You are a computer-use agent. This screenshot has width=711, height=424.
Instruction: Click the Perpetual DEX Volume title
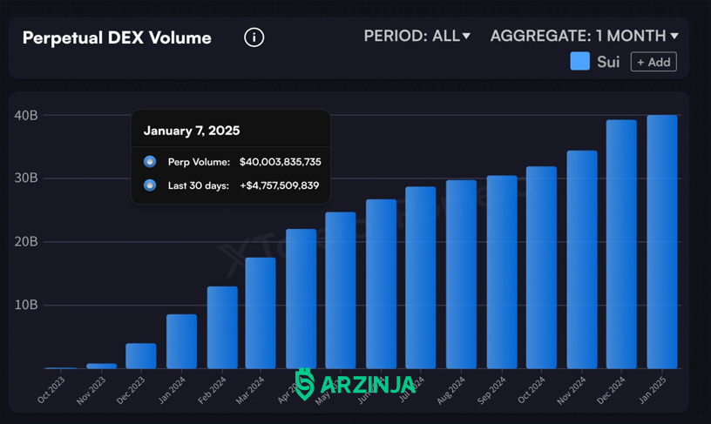pyautogui.click(x=117, y=38)
